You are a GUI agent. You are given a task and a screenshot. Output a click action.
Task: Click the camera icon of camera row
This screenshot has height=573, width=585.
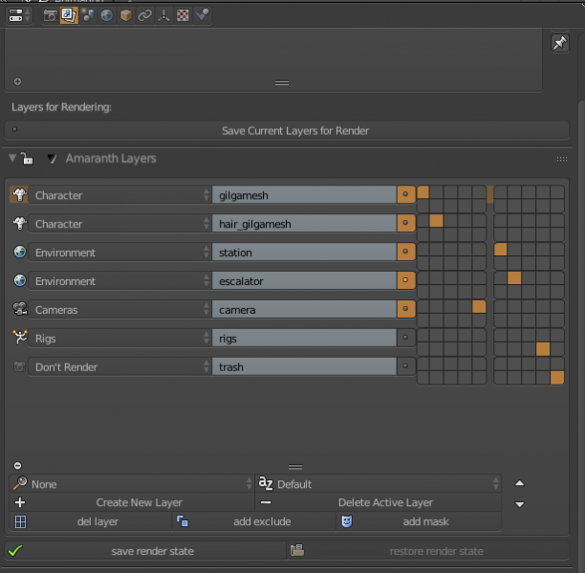[x=20, y=309]
